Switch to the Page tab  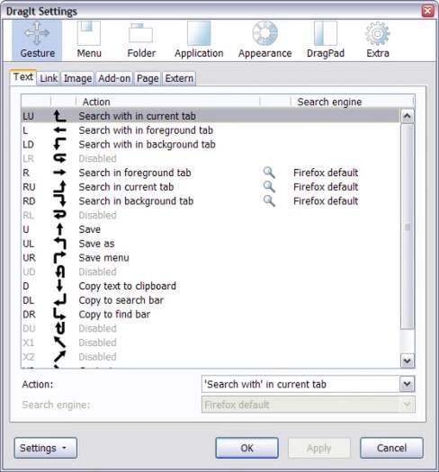click(x=148, y=78)
